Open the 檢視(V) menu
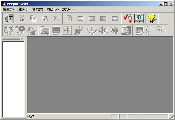 click(38, 9)
